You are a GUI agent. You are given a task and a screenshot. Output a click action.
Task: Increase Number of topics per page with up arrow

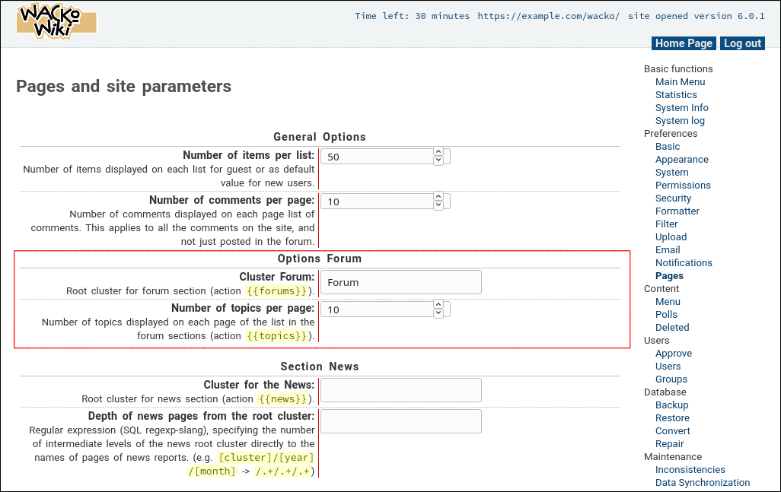pos(438,305)
